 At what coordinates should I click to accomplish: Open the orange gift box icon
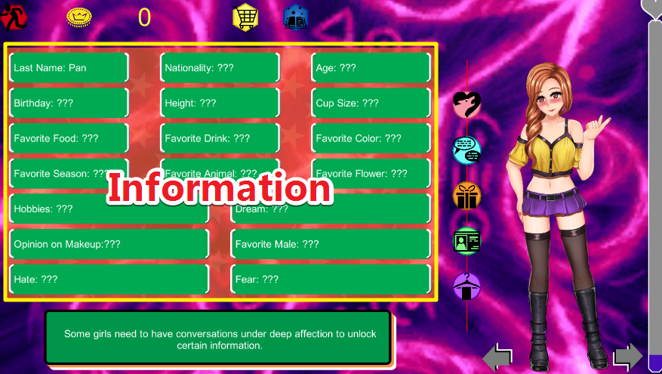click(x=467, y=196)
